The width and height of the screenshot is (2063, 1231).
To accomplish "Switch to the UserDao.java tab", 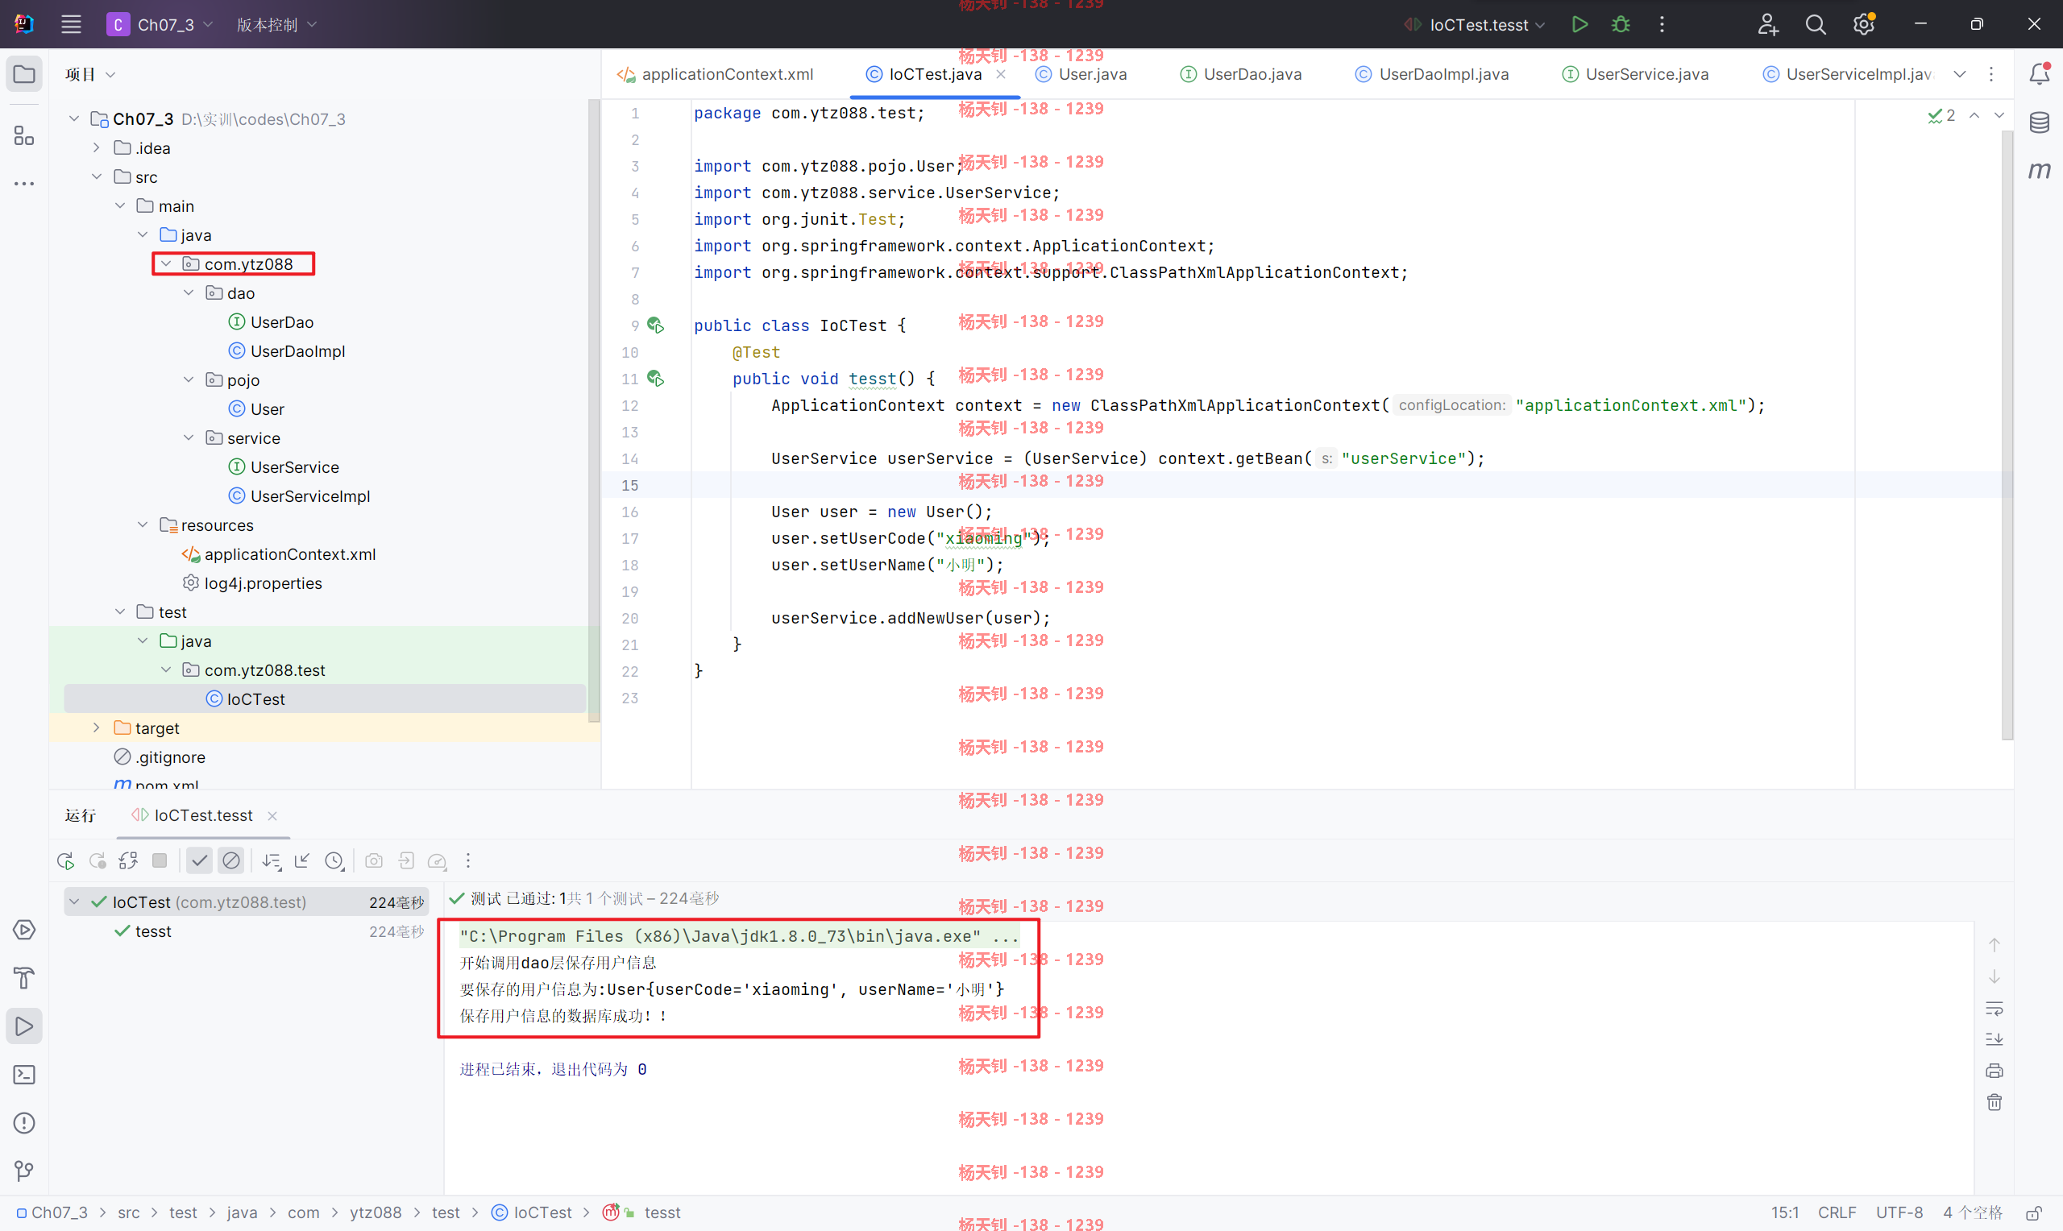I will pyautogui.click(x=1241, y=74).
